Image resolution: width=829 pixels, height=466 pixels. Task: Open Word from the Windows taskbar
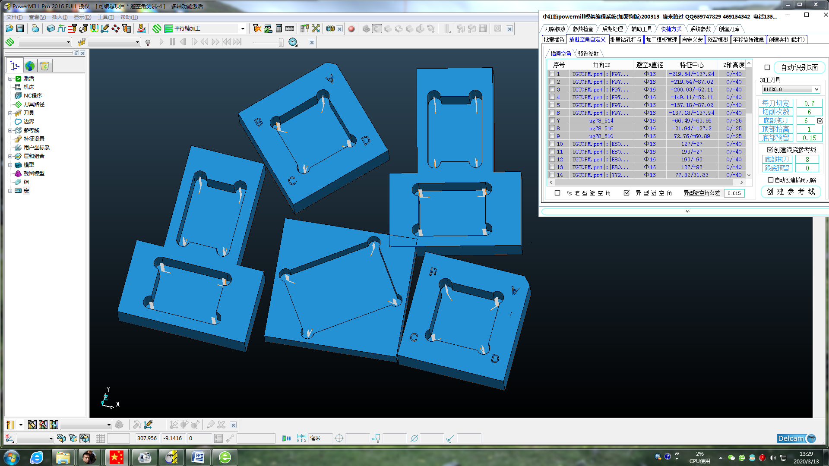(x=198, y=457)
